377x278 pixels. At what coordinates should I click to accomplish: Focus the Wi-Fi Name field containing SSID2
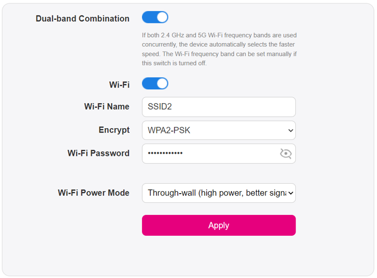click(x=219, y=107)
